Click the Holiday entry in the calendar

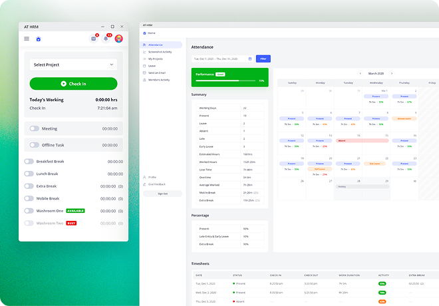pos(363,186)
